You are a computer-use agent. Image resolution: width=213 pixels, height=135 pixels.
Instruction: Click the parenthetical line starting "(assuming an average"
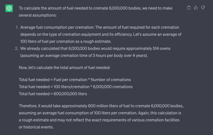tap(84, 55)
